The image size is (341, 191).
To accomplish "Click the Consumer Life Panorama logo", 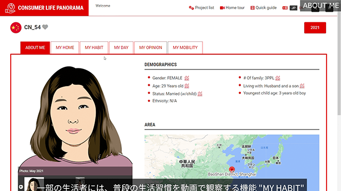I will click(44, 8).
